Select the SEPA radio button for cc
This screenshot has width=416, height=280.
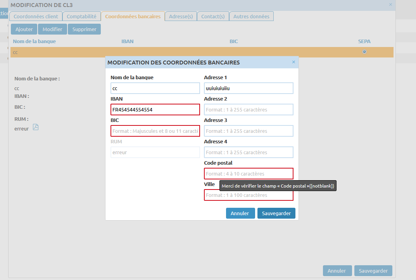364,52
